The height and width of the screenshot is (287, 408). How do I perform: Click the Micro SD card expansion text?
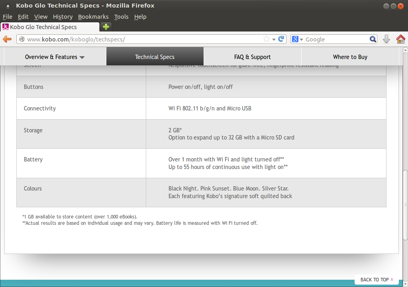[x=231, y=138]
